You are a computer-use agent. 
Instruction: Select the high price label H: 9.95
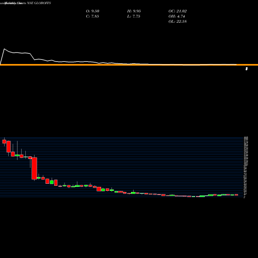coord(134,11)
